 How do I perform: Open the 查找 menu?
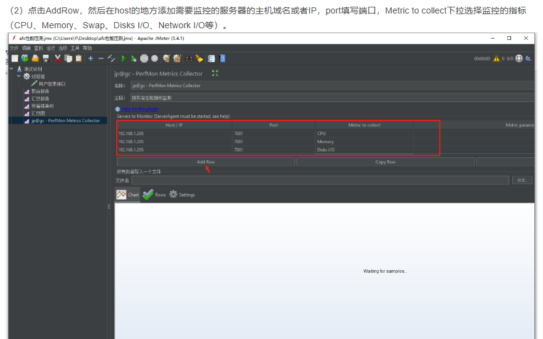click(x=39, y=48)
